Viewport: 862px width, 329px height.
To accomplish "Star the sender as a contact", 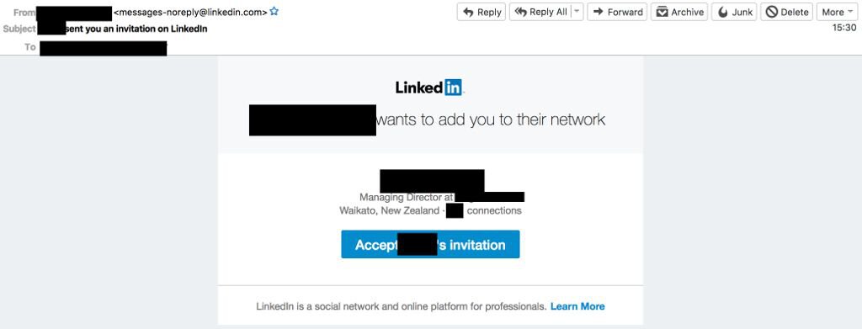I will coord(274,11).
